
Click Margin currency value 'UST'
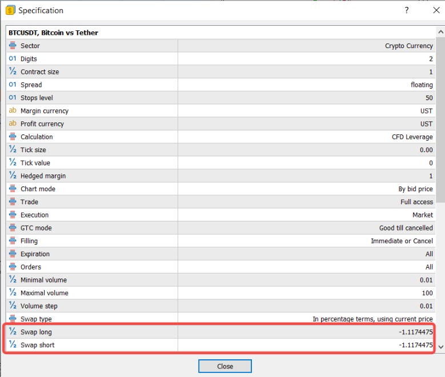click(426, 111)
